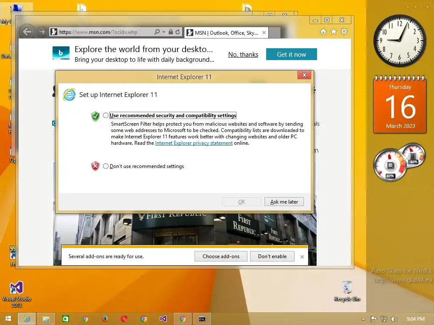
Task: Open Visual Studio from the taskbar
Action: (x=163, y=319)
